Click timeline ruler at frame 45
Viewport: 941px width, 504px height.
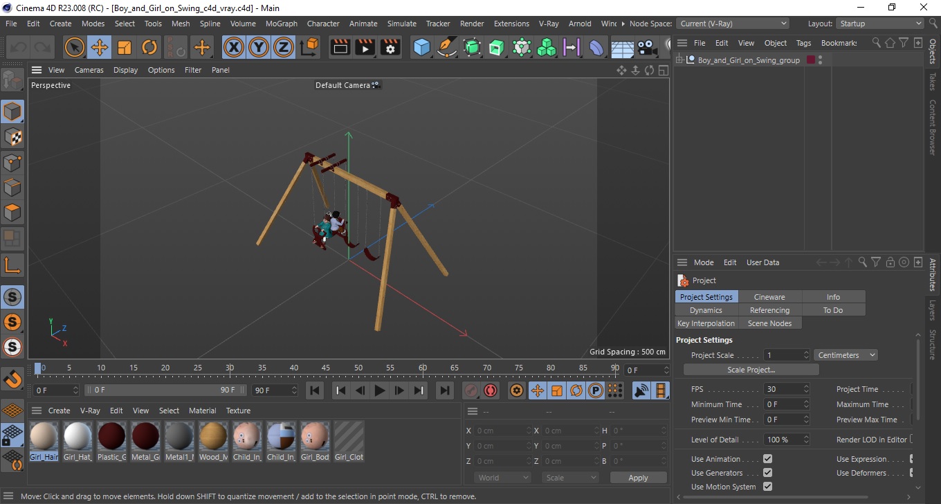point(326,368)
